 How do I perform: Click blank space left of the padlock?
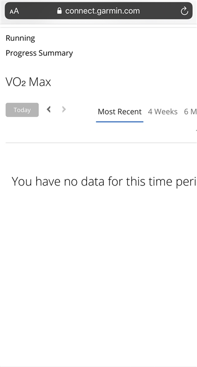37,11
